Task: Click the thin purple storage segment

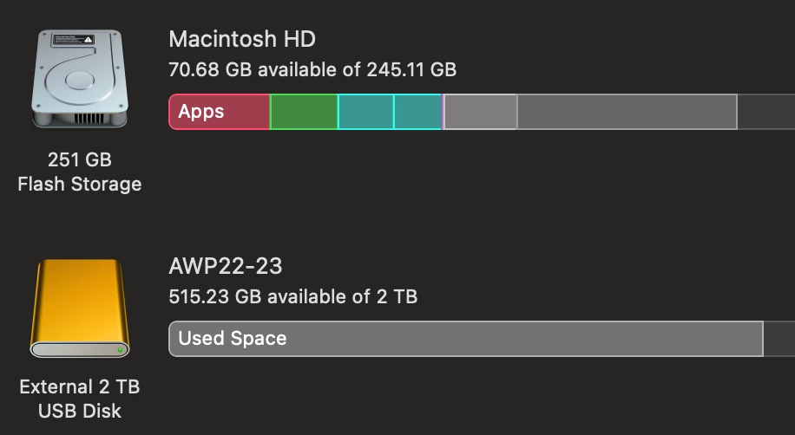Action: click(x=443, y=112)
